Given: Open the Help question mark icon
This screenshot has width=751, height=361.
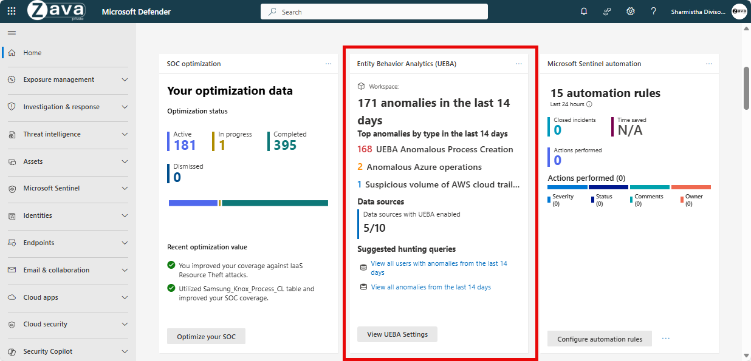Looking at the screenshot, I should [654, 12].
